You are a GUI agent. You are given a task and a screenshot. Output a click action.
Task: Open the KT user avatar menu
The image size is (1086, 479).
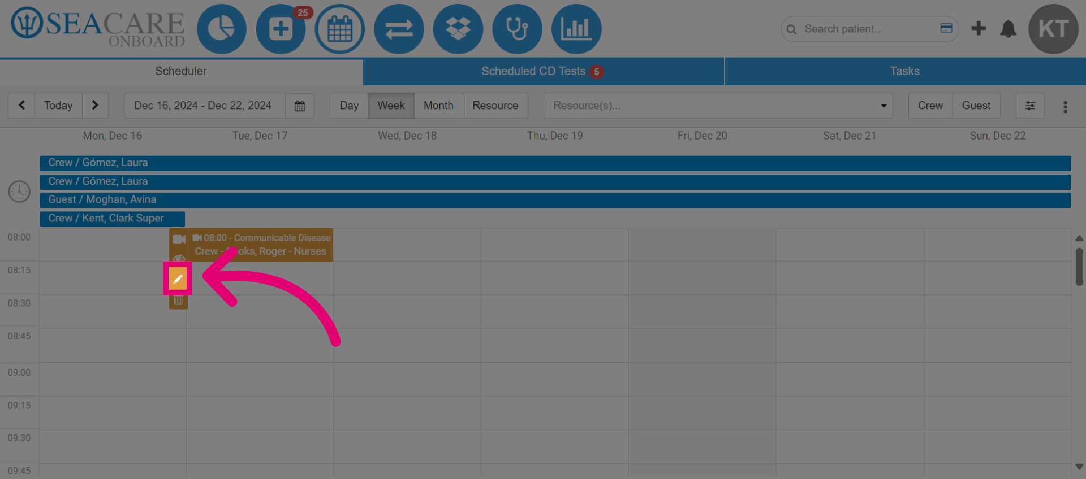(x=1053, y=29)
